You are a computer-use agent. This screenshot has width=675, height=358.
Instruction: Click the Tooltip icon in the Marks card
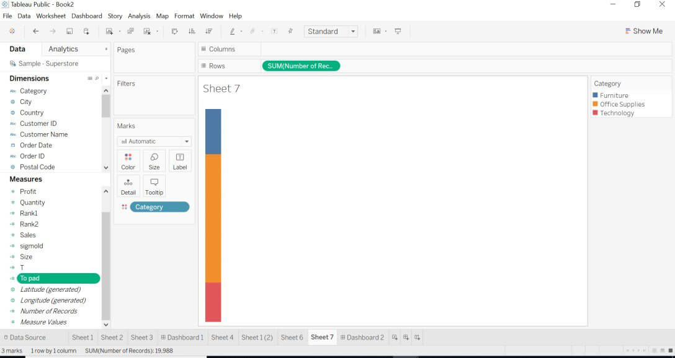pos(153,185)
